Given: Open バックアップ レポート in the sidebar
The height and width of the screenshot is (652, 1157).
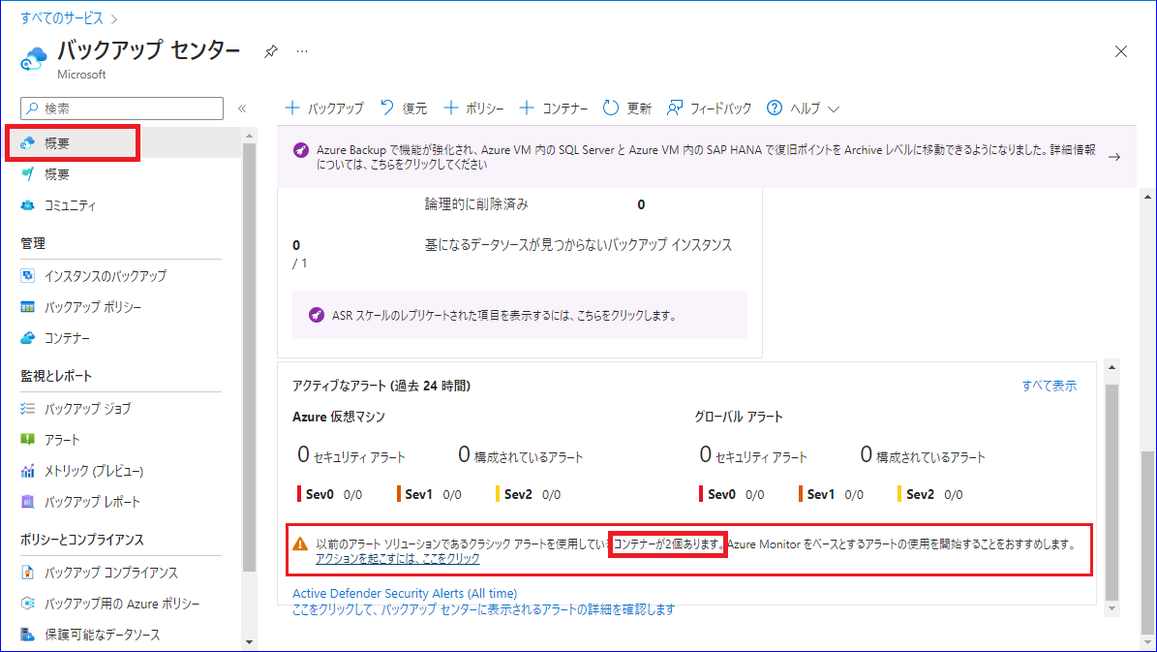Looking at the screenshot, I should tap(92, 502).
